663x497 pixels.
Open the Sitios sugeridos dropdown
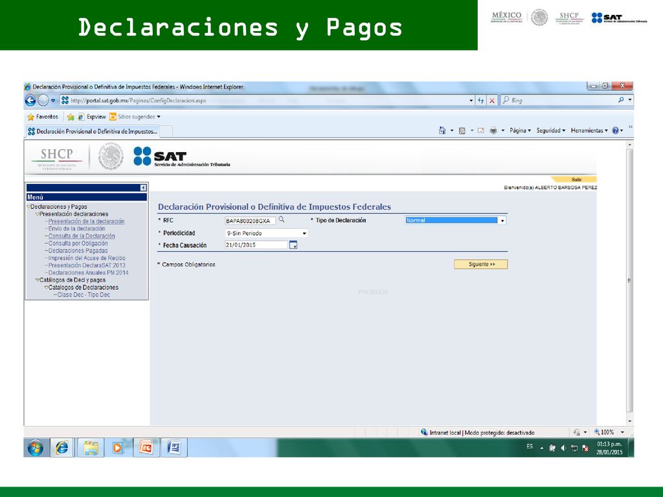coord(158,117)
